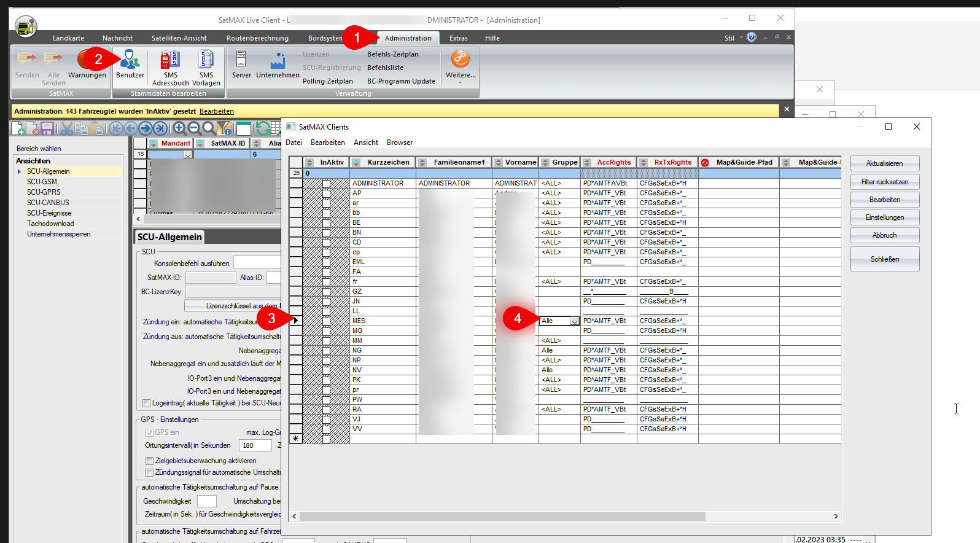This screenshot has width=980, height=543.
Task: Select SCU-CANBUS in Ansichten tree
Action: click(48, 203)
